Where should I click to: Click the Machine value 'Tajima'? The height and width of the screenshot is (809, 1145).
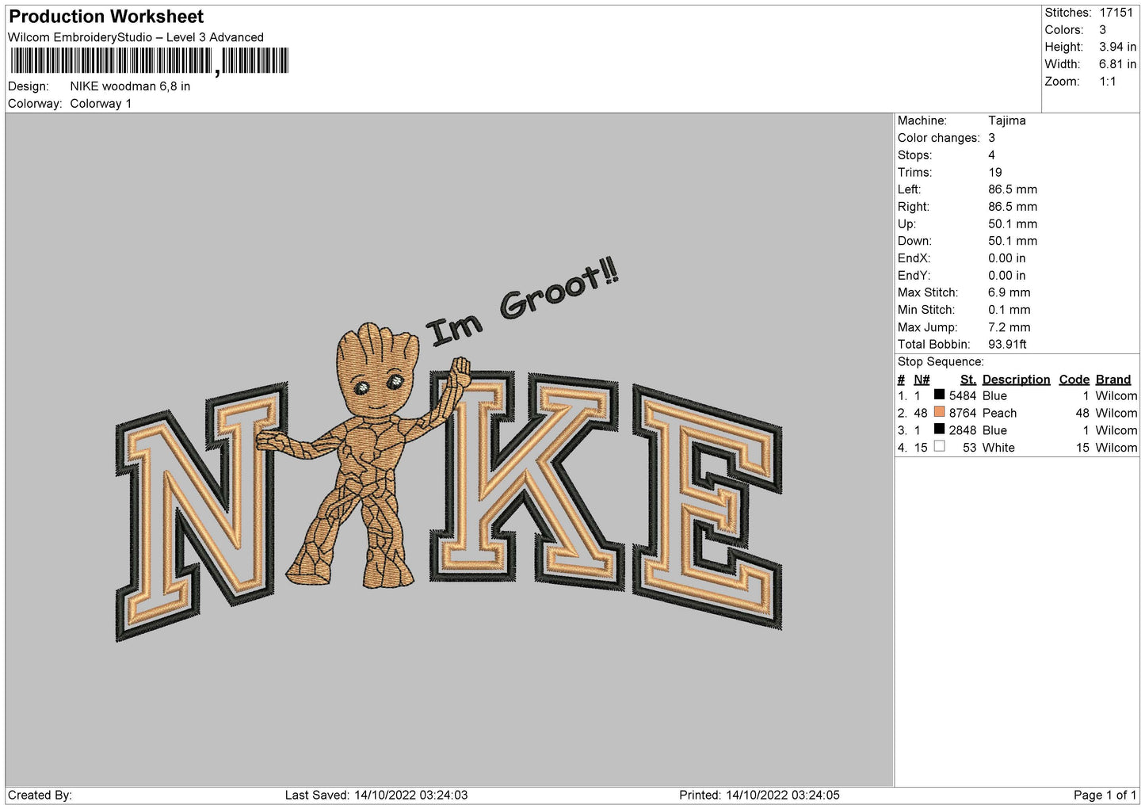(x=1007, y=120)
